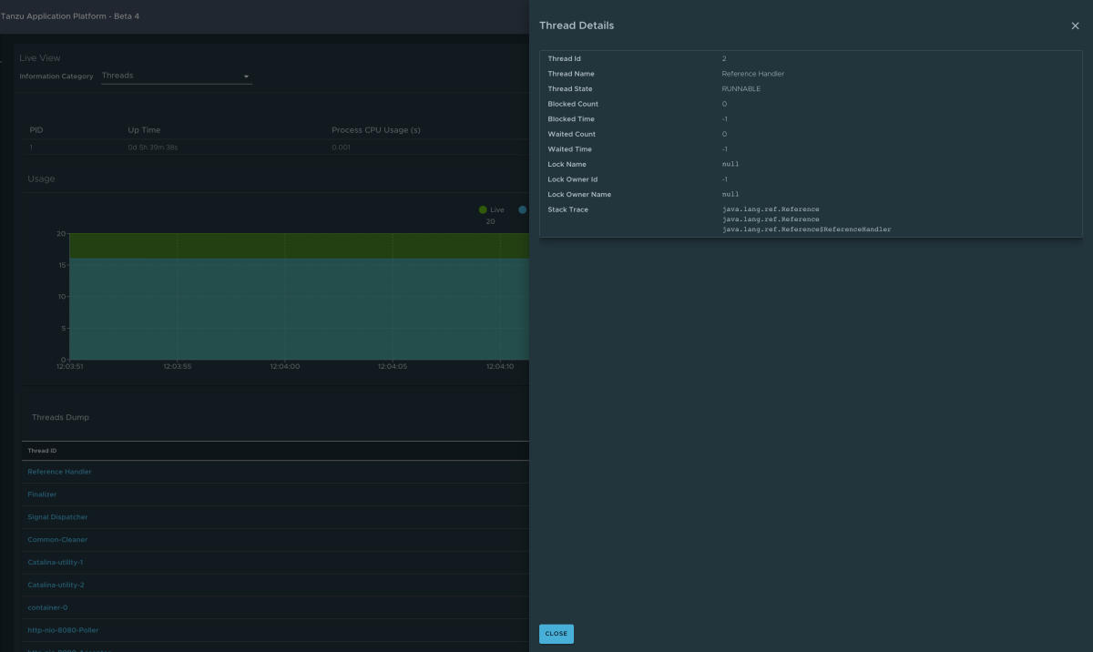
Task: Click the blue CLOSE button
Action: pos(557,634)
